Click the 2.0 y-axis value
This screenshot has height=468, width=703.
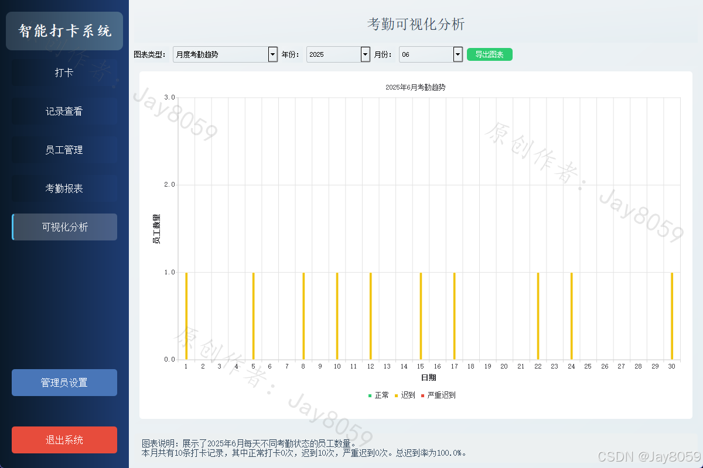169,185
